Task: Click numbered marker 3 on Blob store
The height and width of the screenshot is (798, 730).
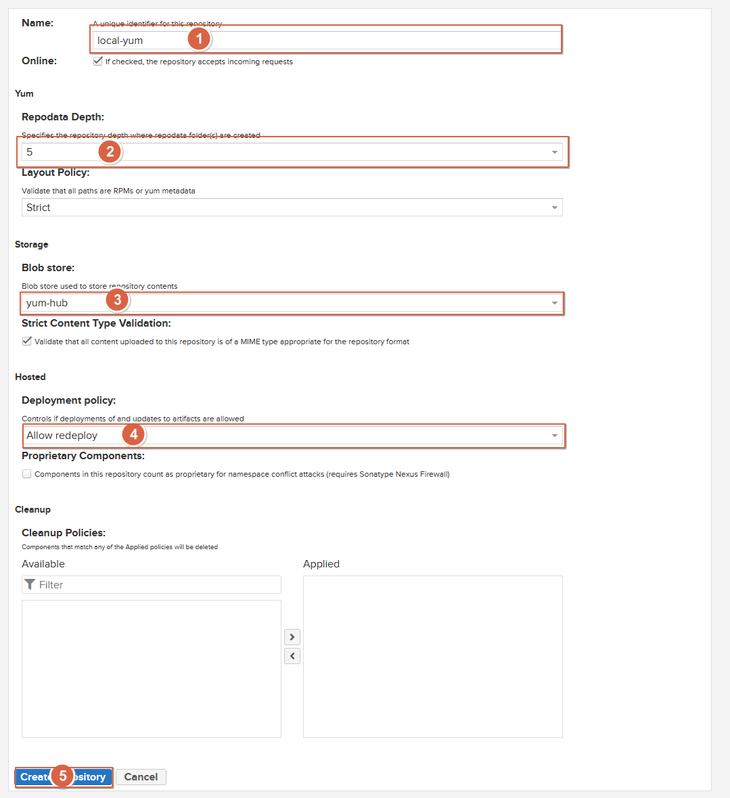Action: [117, 300]
